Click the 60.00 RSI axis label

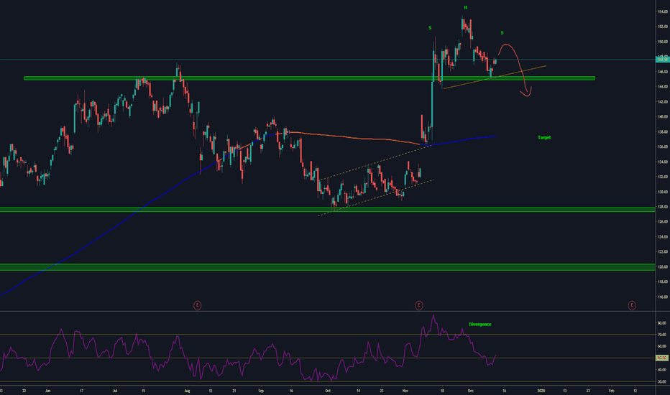[x=663, y=346]
